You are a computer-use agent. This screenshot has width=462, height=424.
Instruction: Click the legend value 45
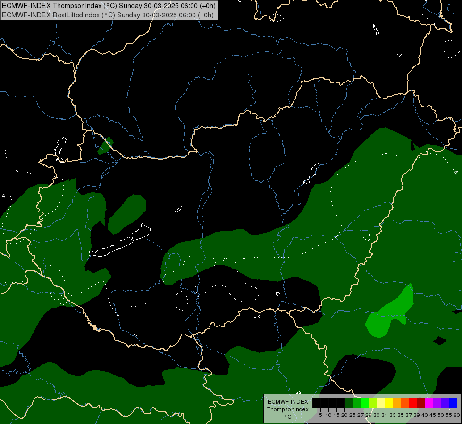click(x=433, y=415)
